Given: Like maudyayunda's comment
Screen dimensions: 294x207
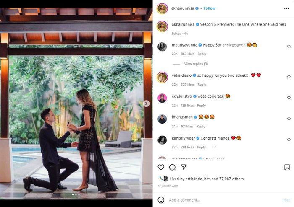Looking at the screenshot, I should pos(289,47).
